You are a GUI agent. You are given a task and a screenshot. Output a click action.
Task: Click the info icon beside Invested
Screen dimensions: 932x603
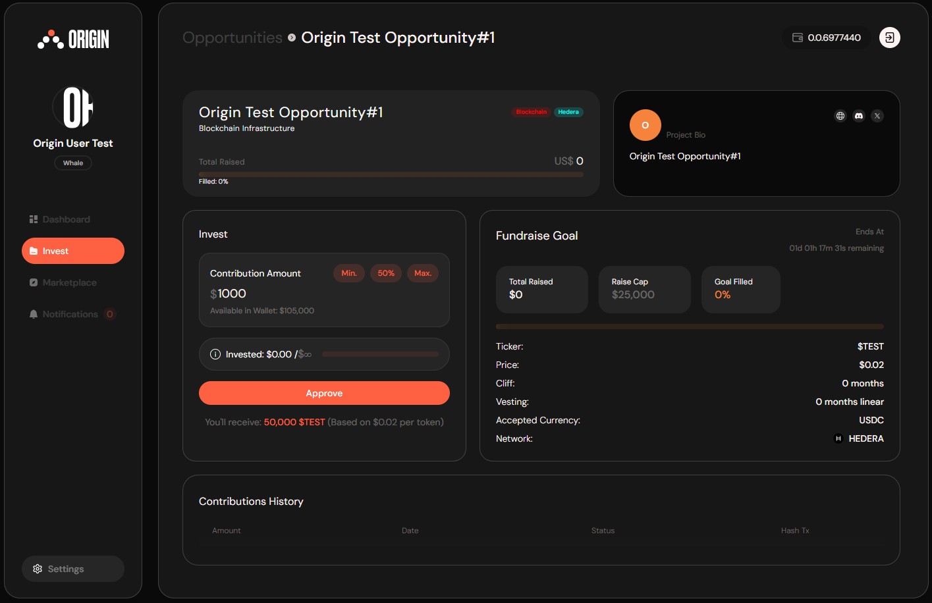click(x=215, y=354)
